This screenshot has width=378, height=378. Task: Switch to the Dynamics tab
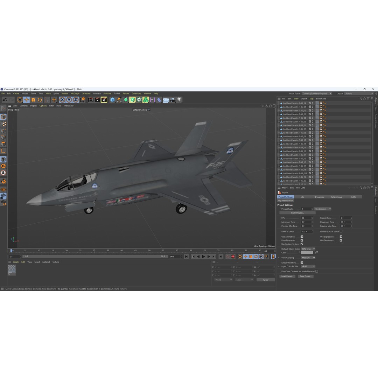pyautogui.click(x=319, y=197)
